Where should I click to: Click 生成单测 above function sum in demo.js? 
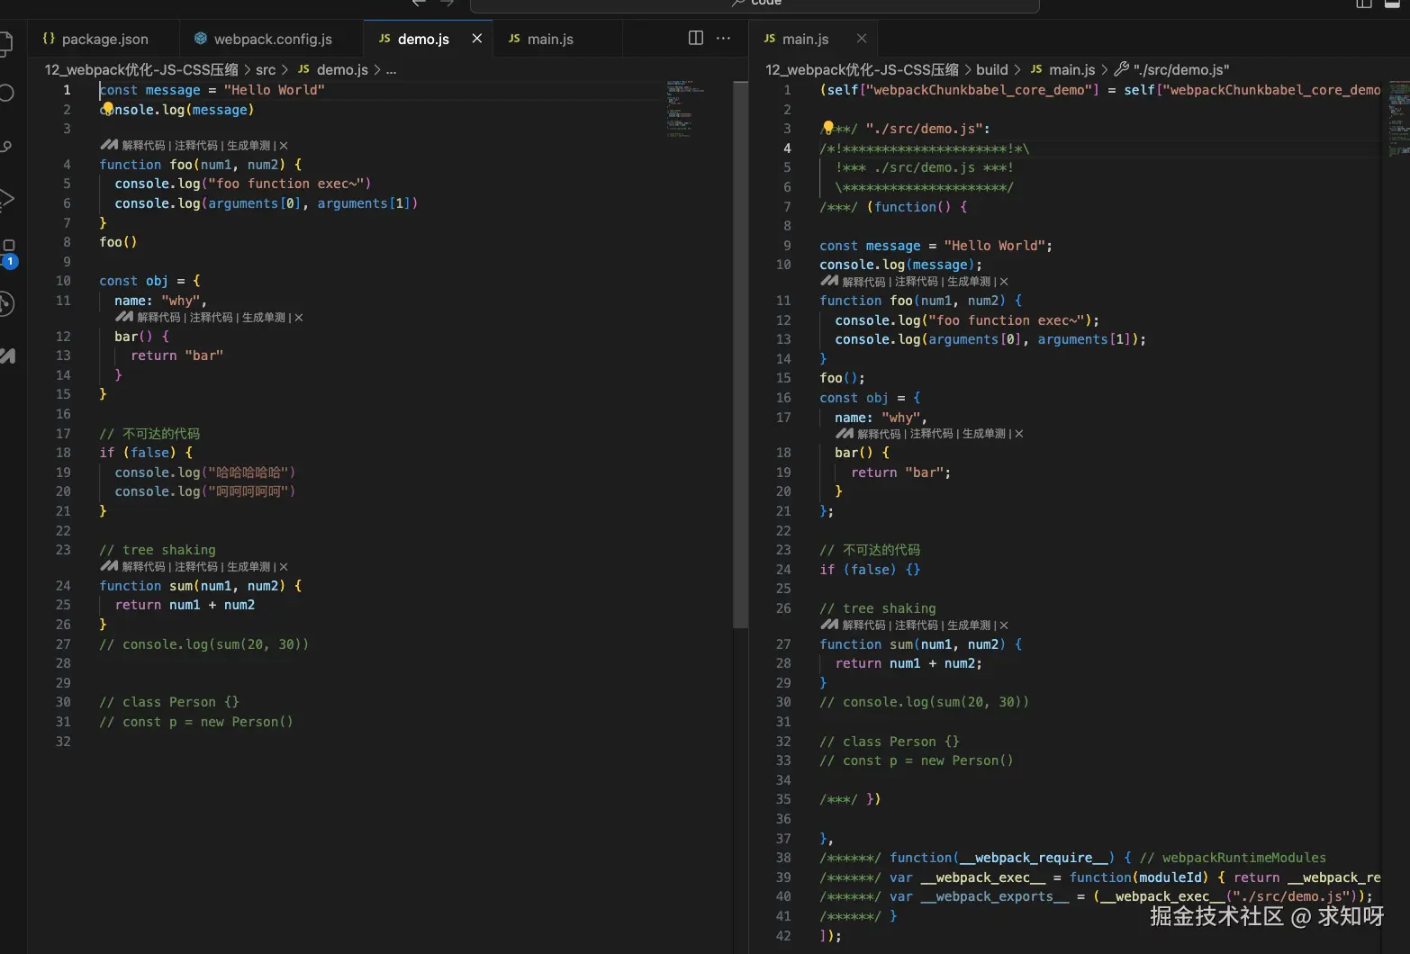point(249,566)
